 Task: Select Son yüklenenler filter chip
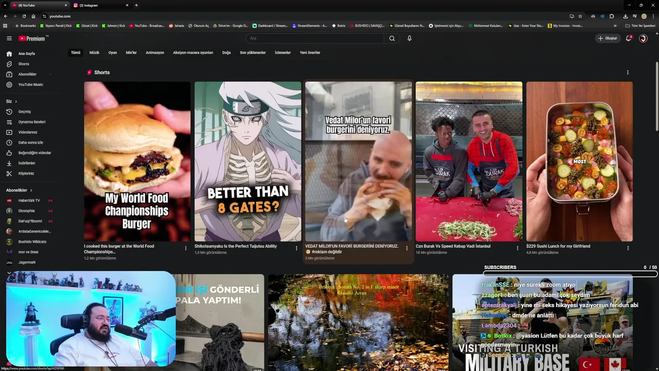pyautogui.click(x=253, y=53)
